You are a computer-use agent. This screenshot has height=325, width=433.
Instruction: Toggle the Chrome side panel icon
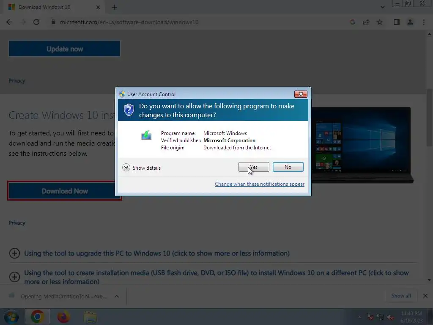(x=397, y=22)
